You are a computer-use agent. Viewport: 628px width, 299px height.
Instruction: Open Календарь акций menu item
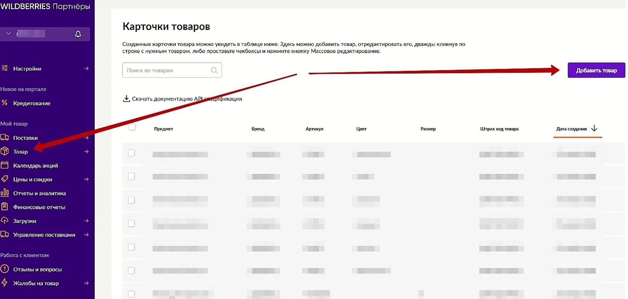(35, 166)
